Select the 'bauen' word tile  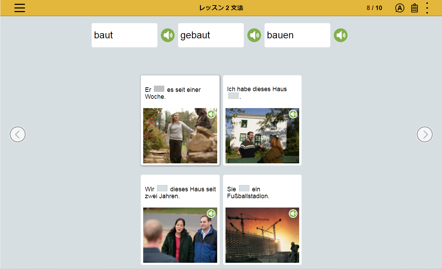click(297, 35)
